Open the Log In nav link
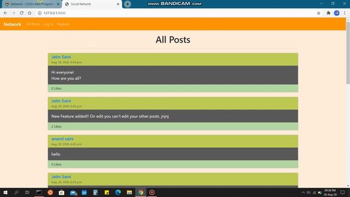The width and height of the screenshot is (350, 197). click(x=49, y=24)
